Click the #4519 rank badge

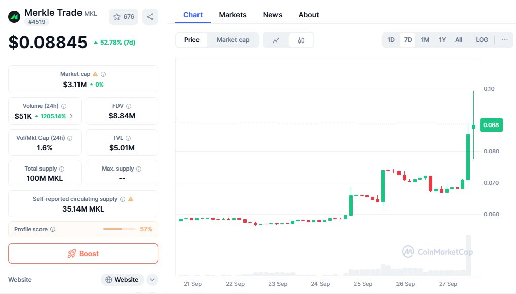[37, 22]
